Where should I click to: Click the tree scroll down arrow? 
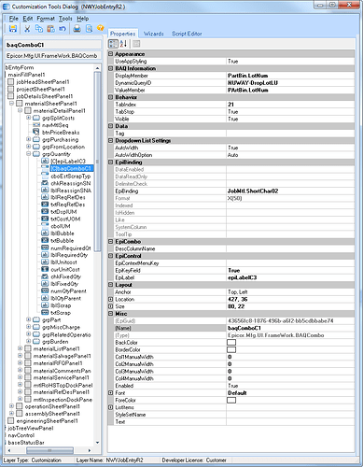tap(97, 443)
